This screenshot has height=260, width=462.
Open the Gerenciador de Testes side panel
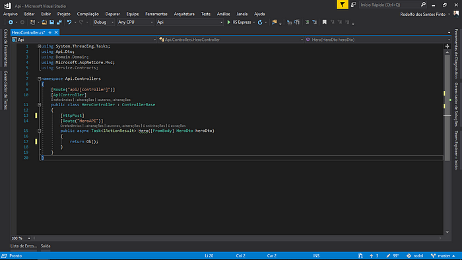pyautogui.click(x=5, y=90)
